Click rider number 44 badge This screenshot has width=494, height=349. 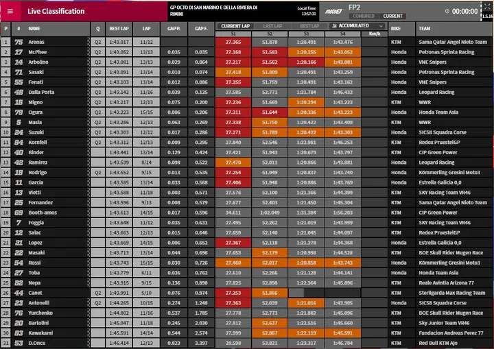click(19, 293)
